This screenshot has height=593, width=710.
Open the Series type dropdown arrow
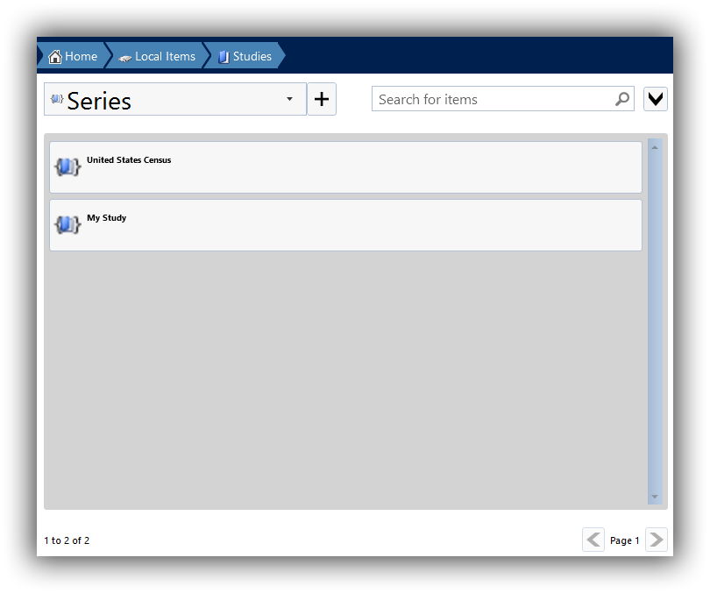289,99
